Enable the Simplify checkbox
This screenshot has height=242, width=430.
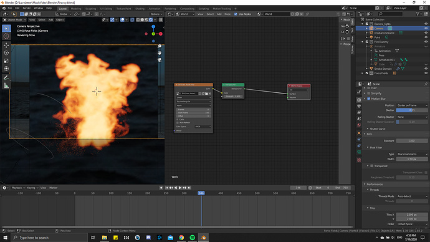click(368, 94)
